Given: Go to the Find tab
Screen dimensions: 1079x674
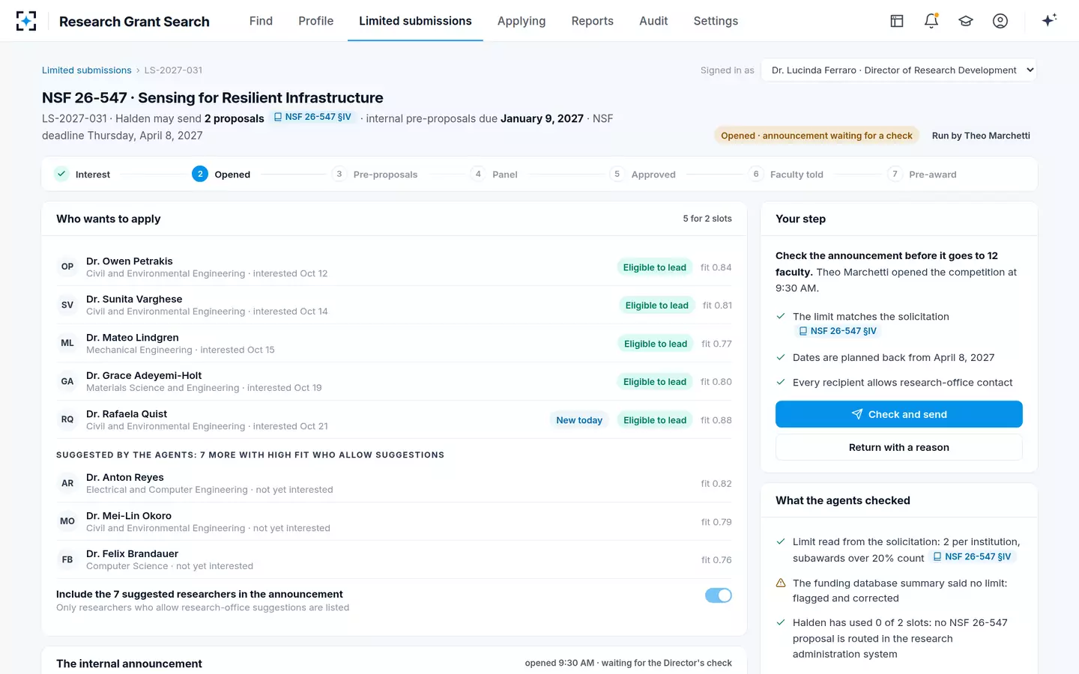Looking at the screenshot, I should point(261,21).
